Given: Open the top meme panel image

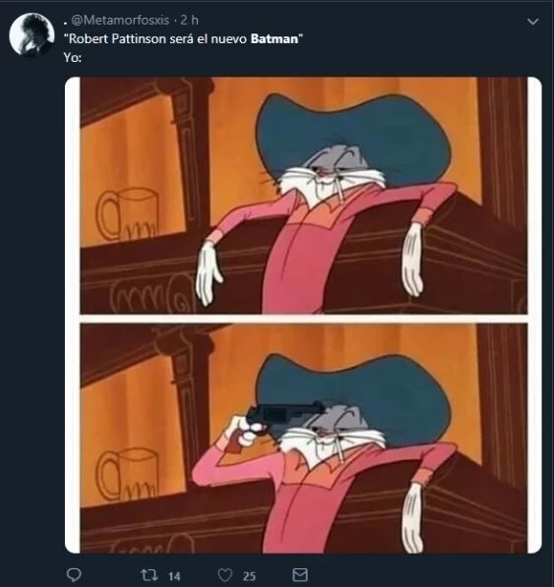Looking at the screenshot, I should click(304, 196).
